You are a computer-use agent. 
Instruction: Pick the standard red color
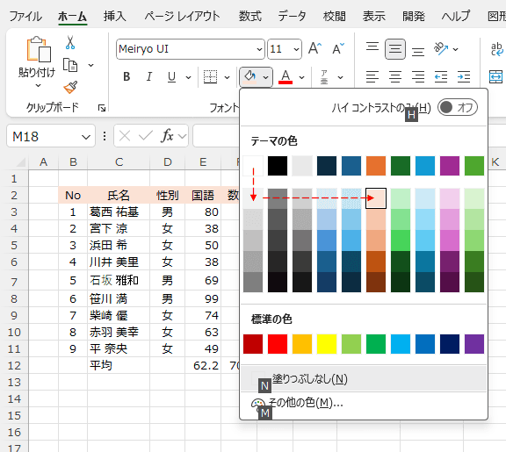[278, 344]
